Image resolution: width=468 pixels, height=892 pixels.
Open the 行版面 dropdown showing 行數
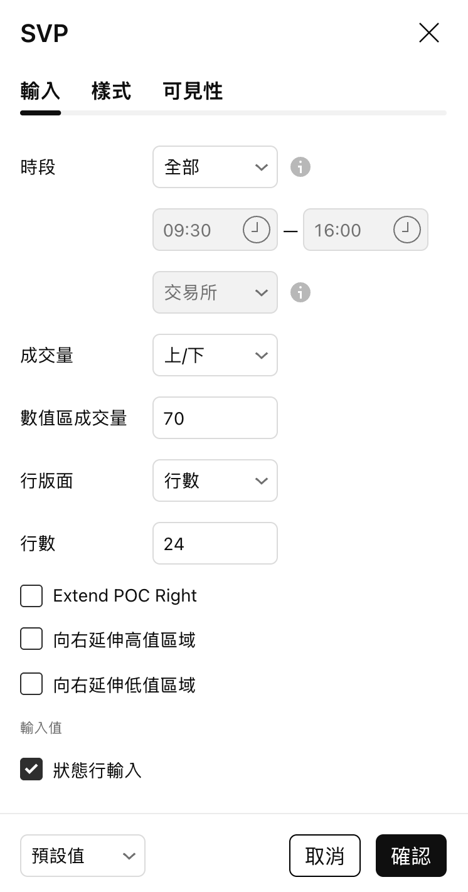[215, 481]
